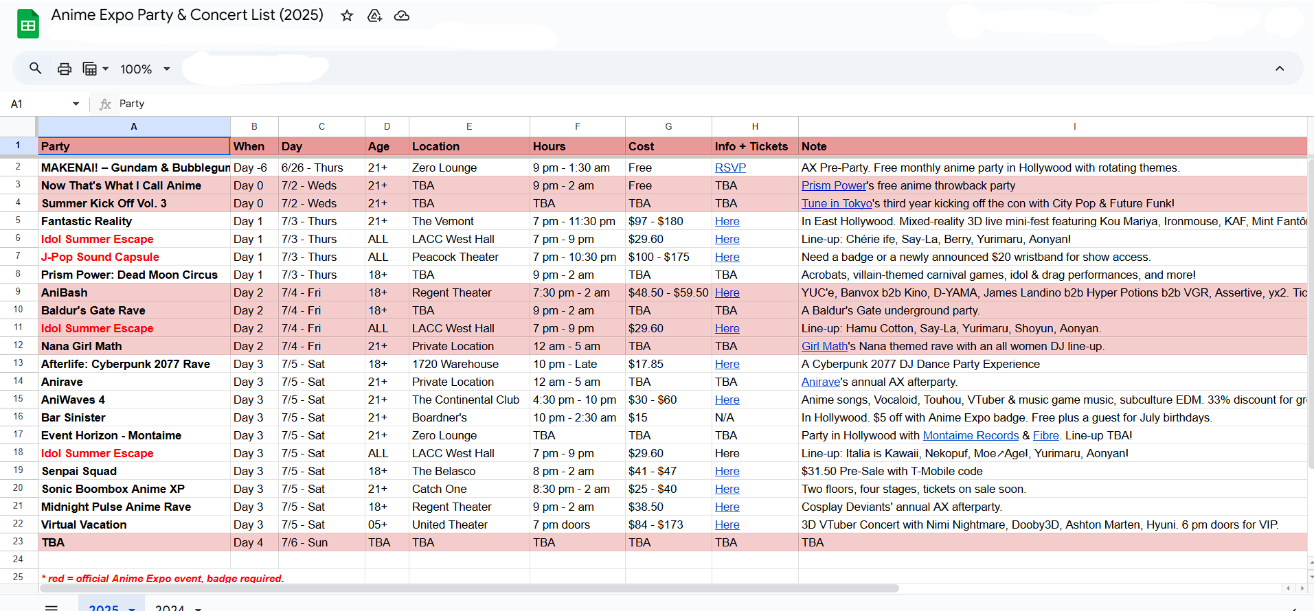Click the Google Sheets home logo
Screen dimensions: 1314x611
[x=28, y=25]
